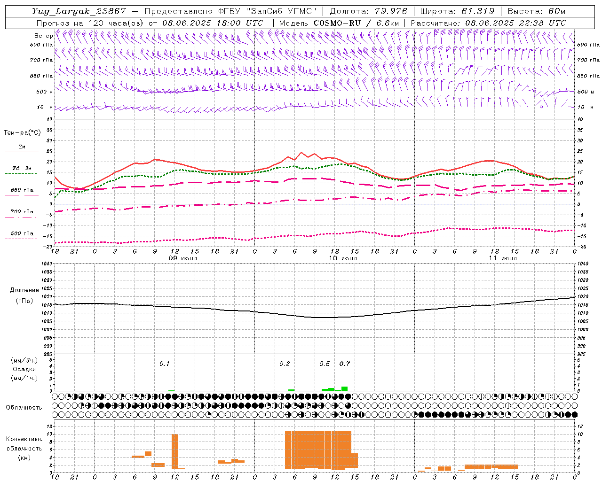
Task: Click the date label 09 июня
Action: (183, 258)
